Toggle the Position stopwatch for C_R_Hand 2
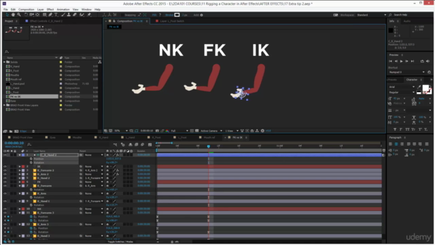Image resolution: width=435 pixels, height=245 pixels. click(31, 159)
